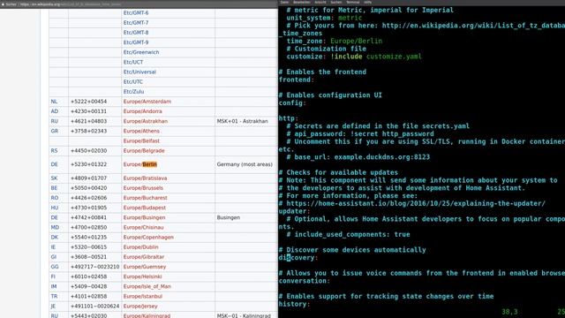Select the 'MSK+01 - Astrakhan' comment cell
565x318 pixels.
[243, 121]
